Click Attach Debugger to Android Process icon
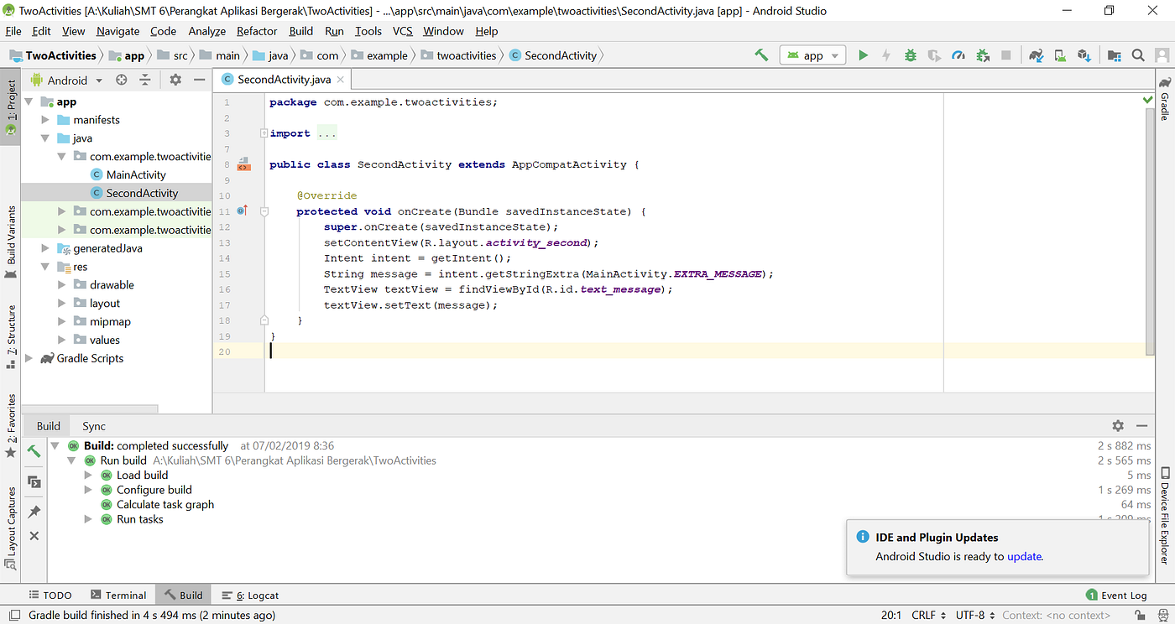1175x624 pixels. [983, 55]
